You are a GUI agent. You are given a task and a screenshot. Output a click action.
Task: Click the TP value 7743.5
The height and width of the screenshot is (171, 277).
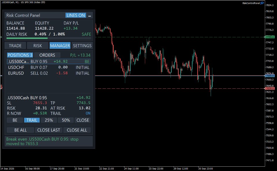(83, 103)
